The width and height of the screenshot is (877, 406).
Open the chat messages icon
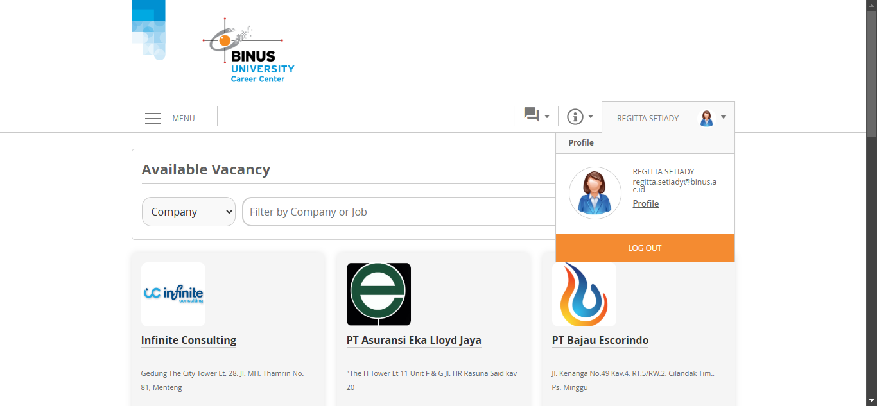tap(532, 115)
